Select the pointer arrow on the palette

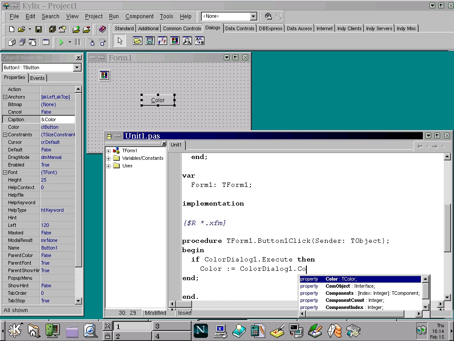pos(120,41)
